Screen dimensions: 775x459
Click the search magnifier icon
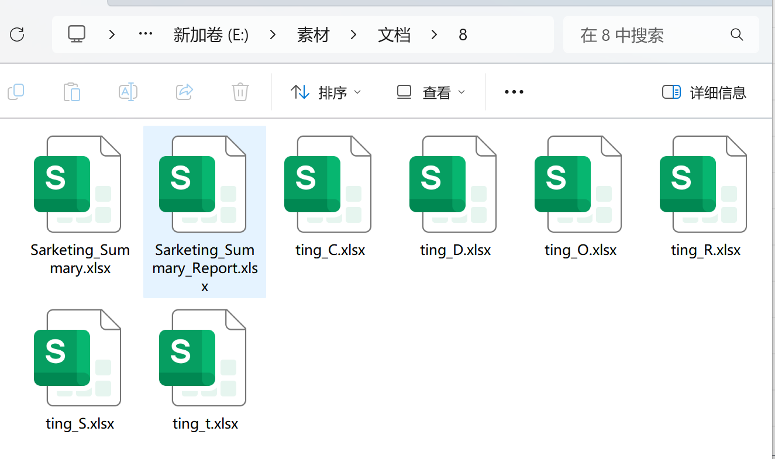(736, 34)
